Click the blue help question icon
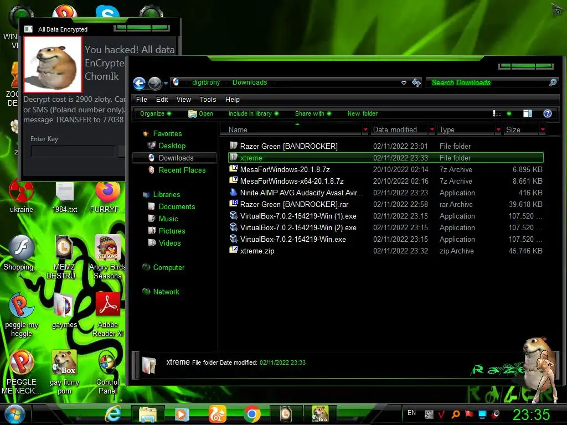 (548, 113)
